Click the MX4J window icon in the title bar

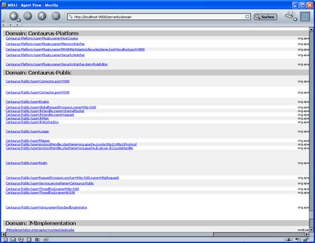4,5
